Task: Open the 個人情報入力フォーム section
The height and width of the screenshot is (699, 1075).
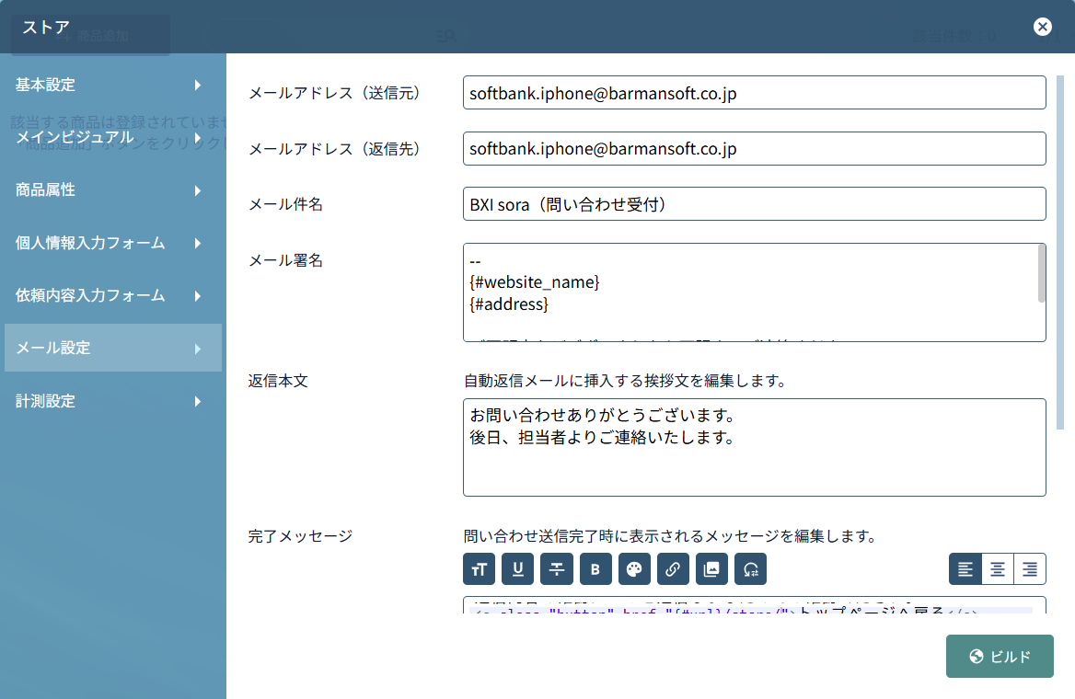Action: (x=113, y=244)
